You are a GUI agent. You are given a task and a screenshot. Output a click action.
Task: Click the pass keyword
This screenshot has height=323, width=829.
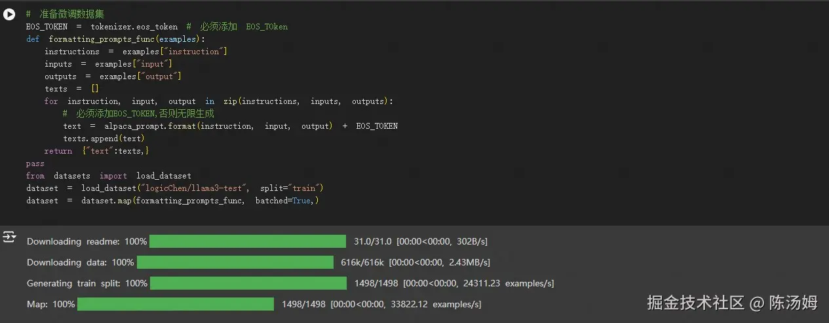tap(35, 163)
